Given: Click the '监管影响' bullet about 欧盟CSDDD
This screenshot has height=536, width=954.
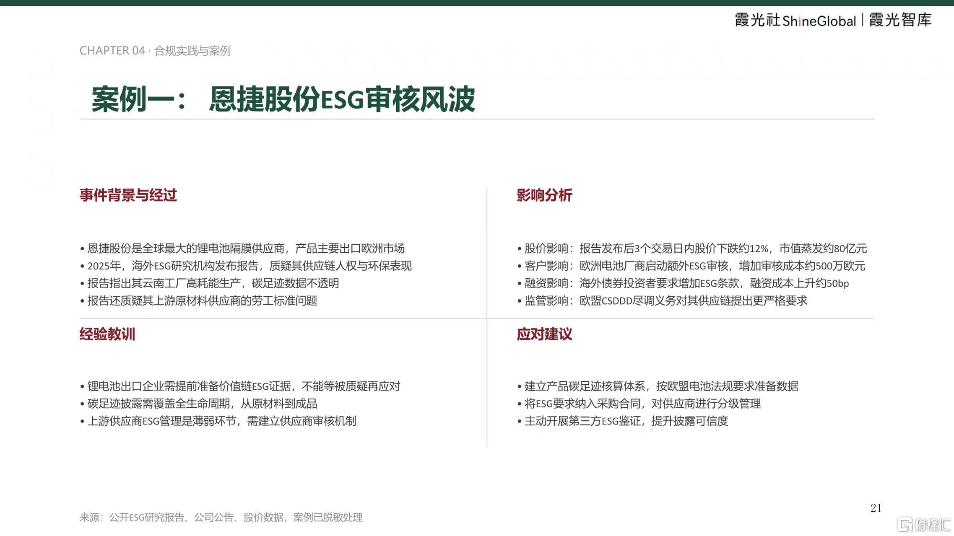Looking at the screenshot, I should coord(662,300).
